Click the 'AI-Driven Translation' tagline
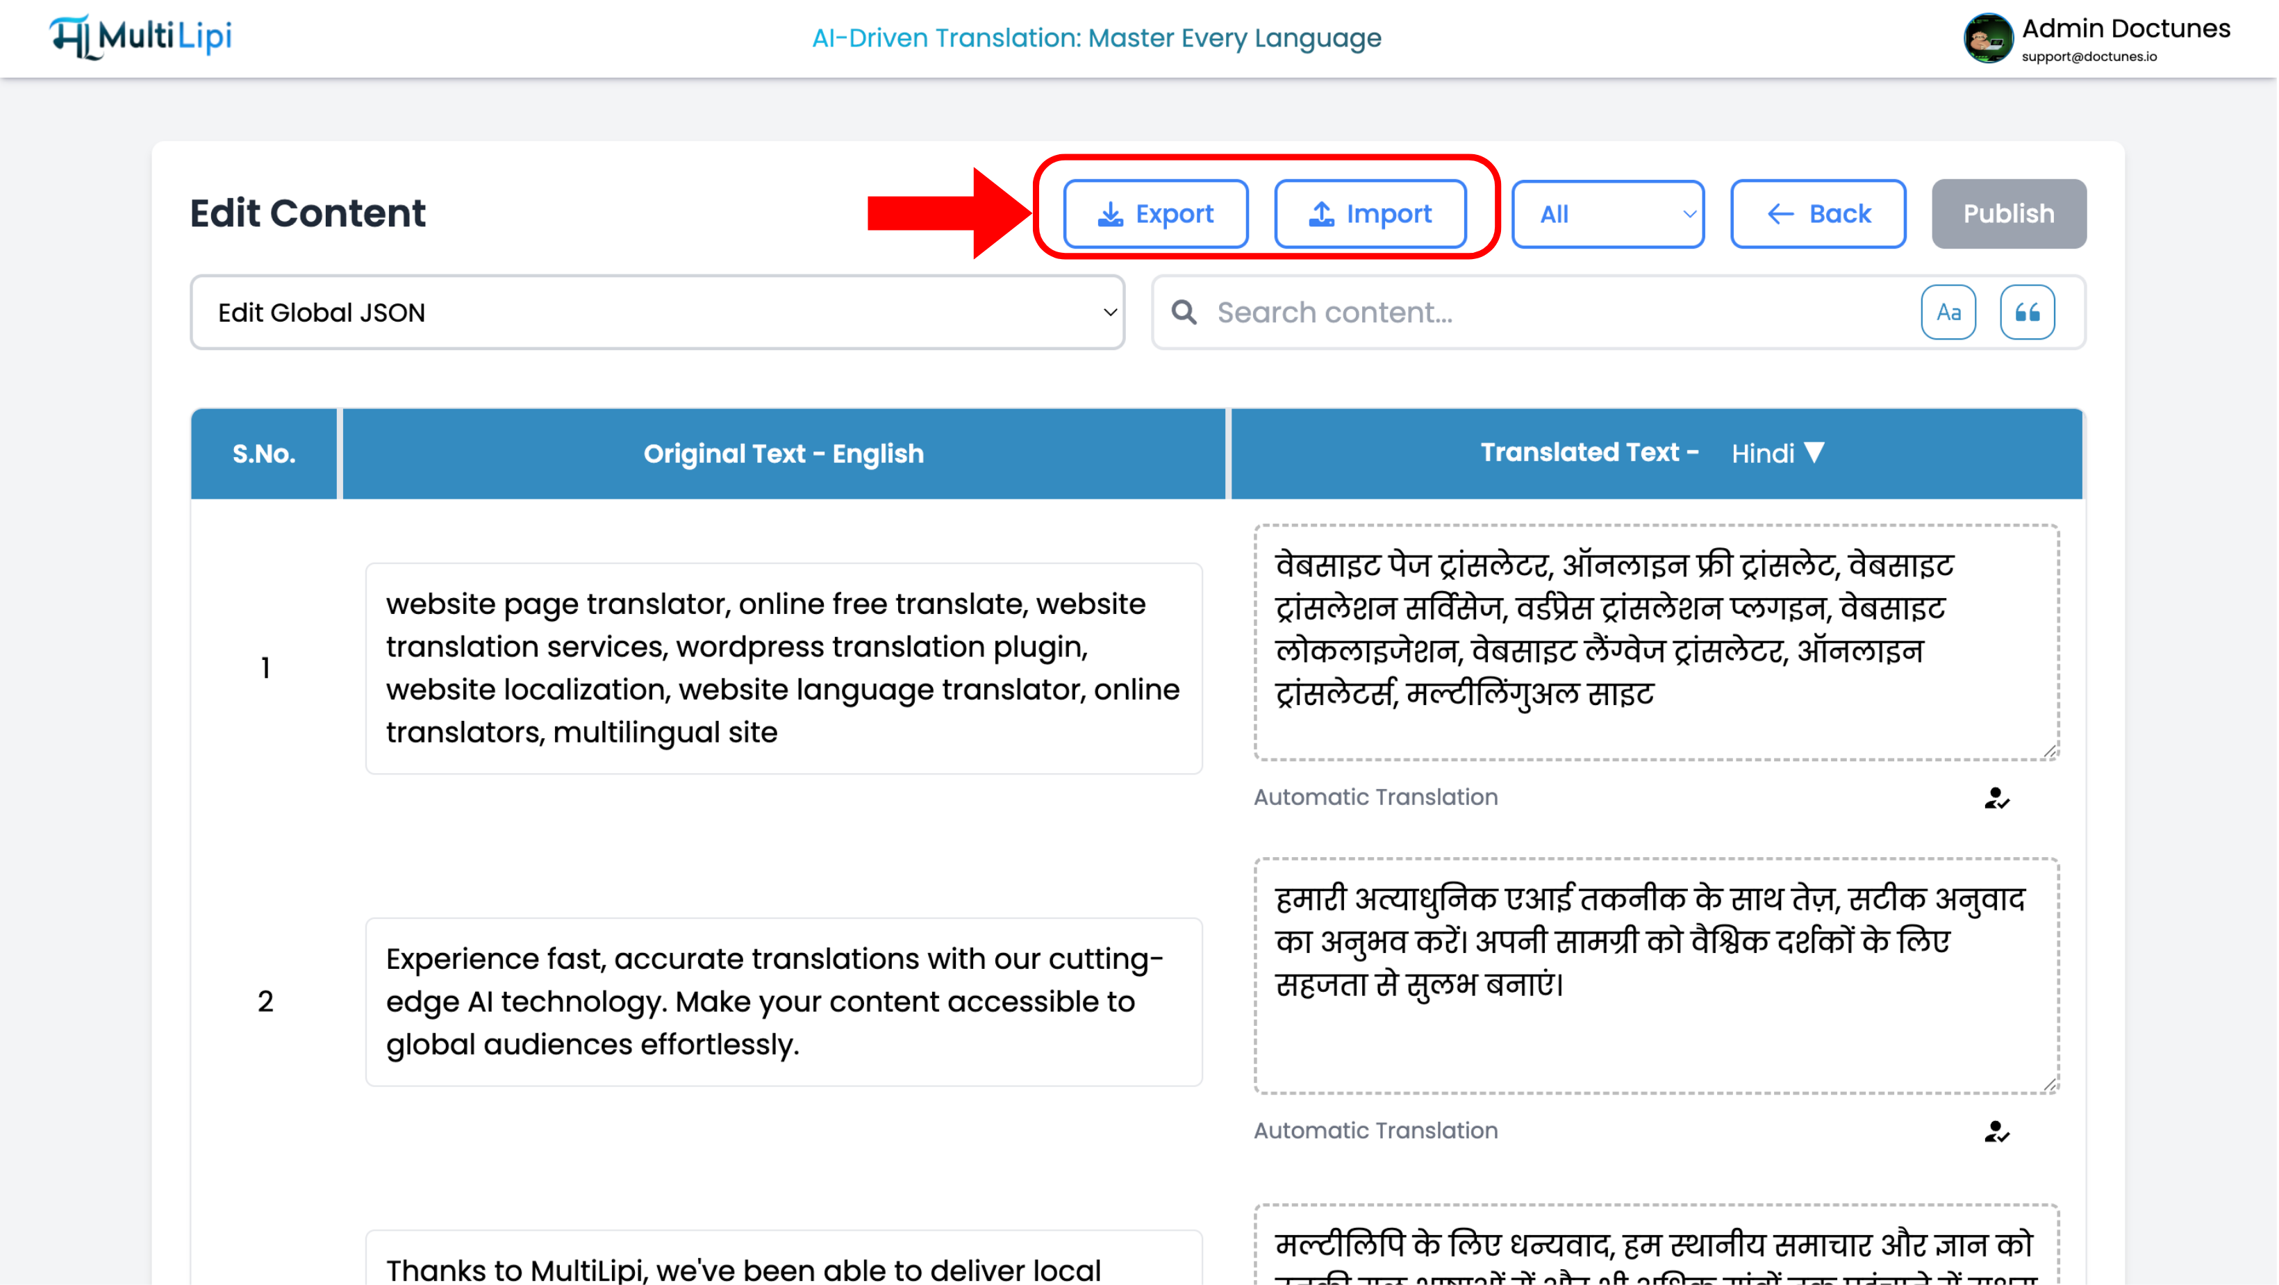The width and height of the screenshot is (2279, 1285). (x=1096, y=38)
